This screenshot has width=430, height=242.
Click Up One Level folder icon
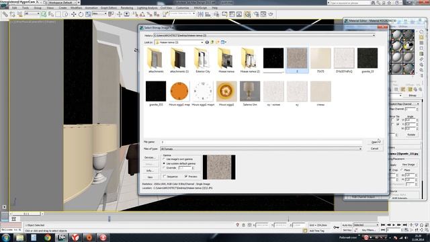(x=212, y=42)
